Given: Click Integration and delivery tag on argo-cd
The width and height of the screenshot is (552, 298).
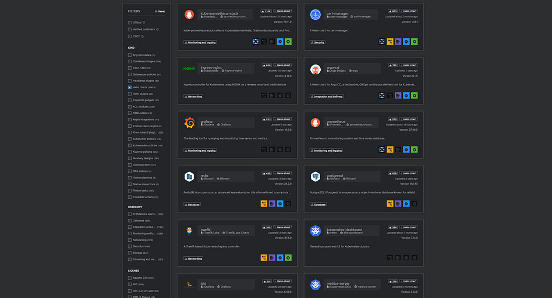Looking at the screenshot, I should tap(327, 96).
